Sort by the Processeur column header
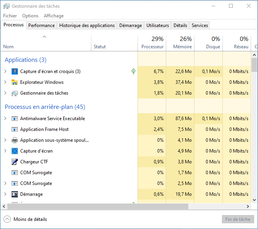The height and width of the screenshot is (229, 258). coord(152,43)
